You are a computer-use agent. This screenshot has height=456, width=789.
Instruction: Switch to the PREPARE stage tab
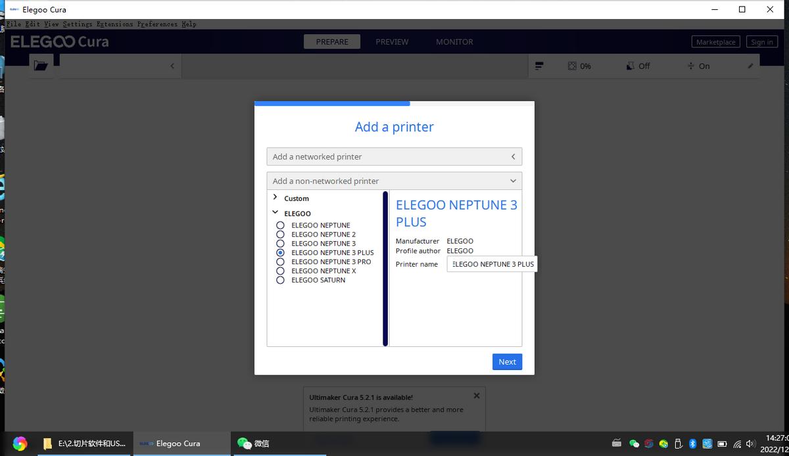pyautogui.click(x=332, y=41)
